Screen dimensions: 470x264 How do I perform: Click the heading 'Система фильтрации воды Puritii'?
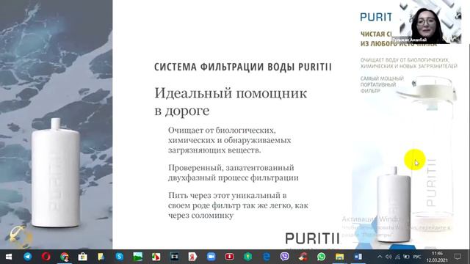point(243,67)
